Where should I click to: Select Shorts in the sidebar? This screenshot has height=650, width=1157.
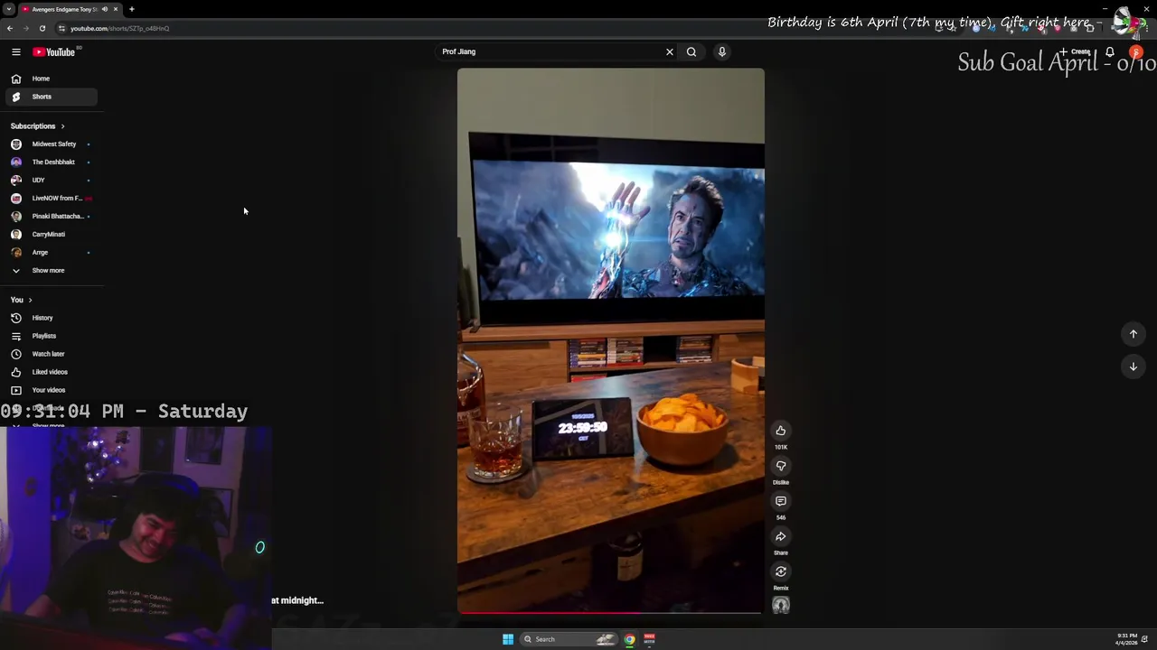(x=52, y=97)
